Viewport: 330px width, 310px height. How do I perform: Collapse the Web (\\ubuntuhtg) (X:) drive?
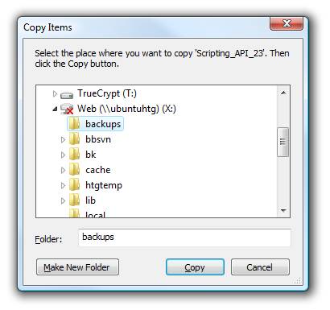55,109
